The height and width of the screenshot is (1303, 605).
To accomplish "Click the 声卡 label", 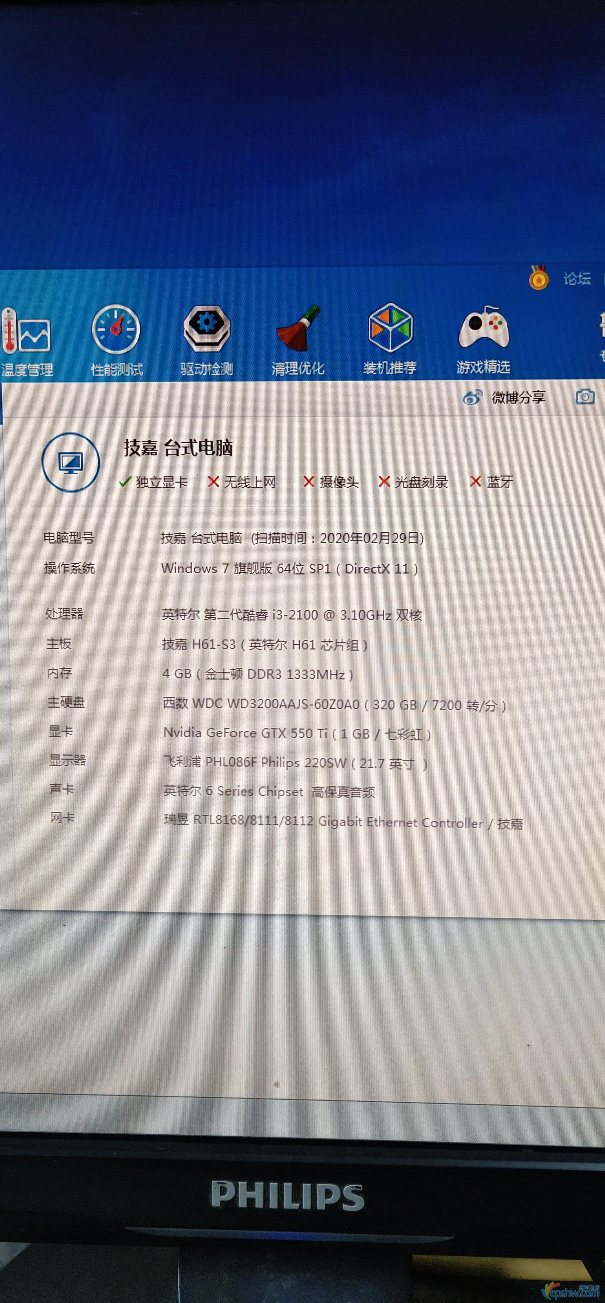I will 62,789.
